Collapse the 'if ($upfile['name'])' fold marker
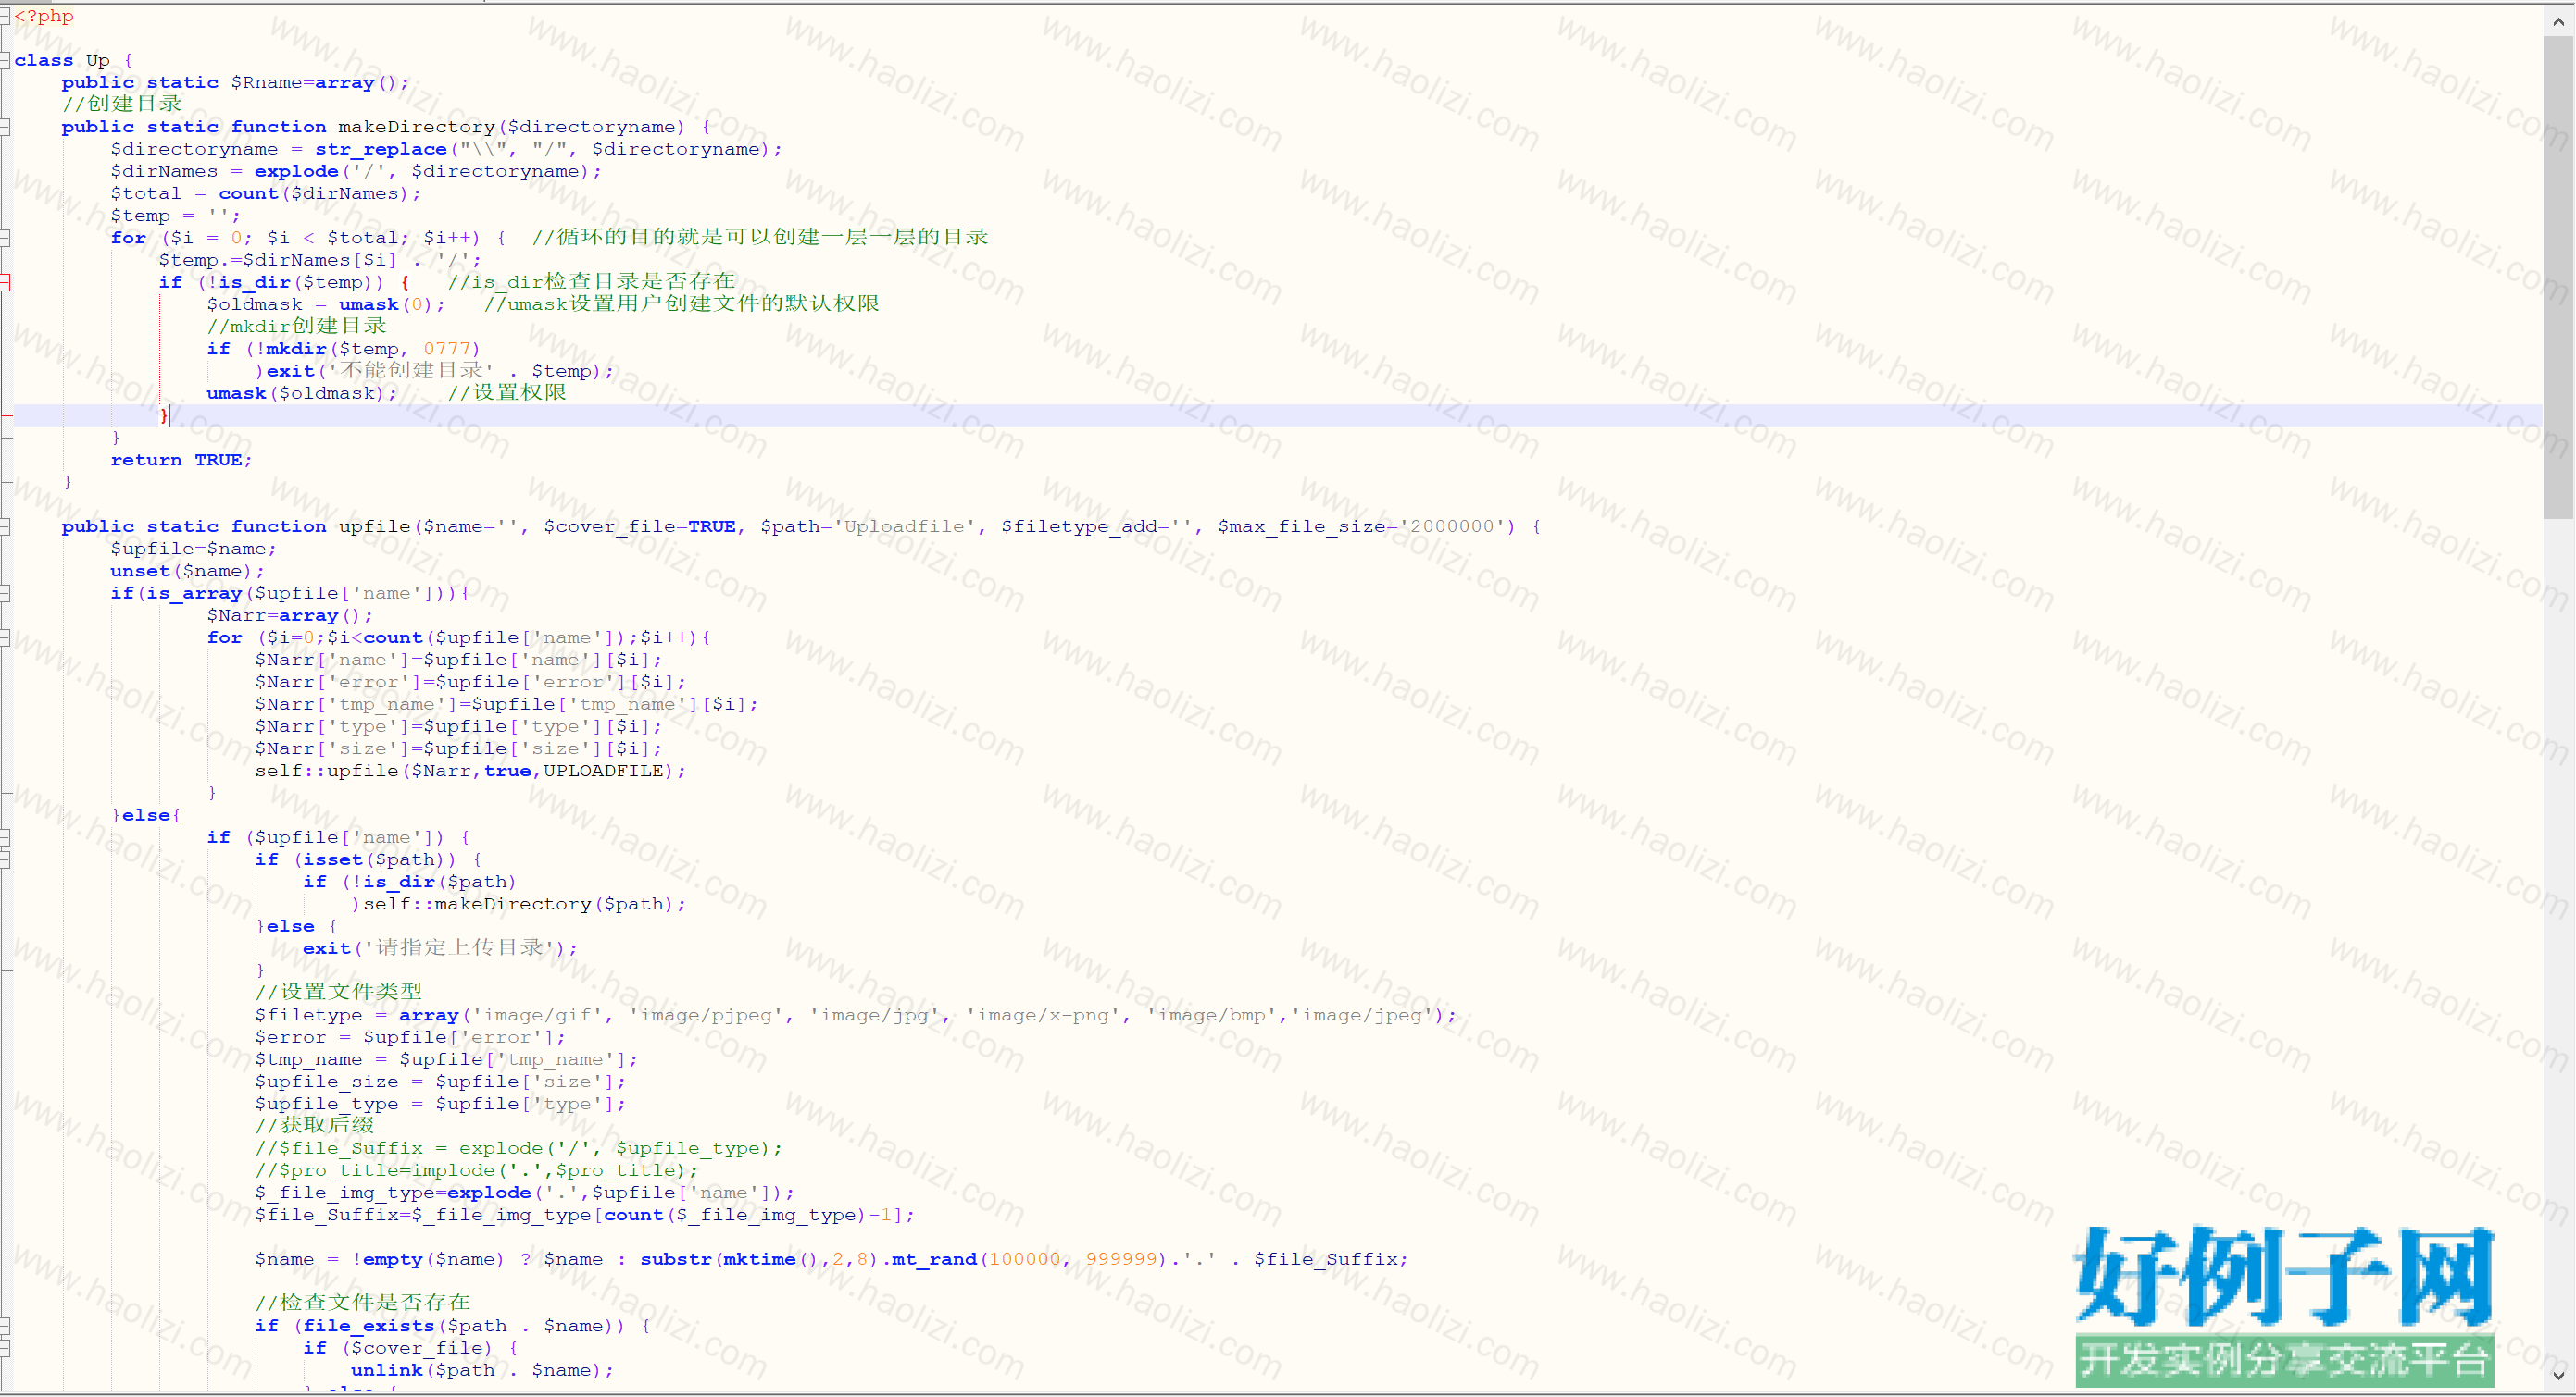Screen dimensions: 2576x1397 click(5, 837)
